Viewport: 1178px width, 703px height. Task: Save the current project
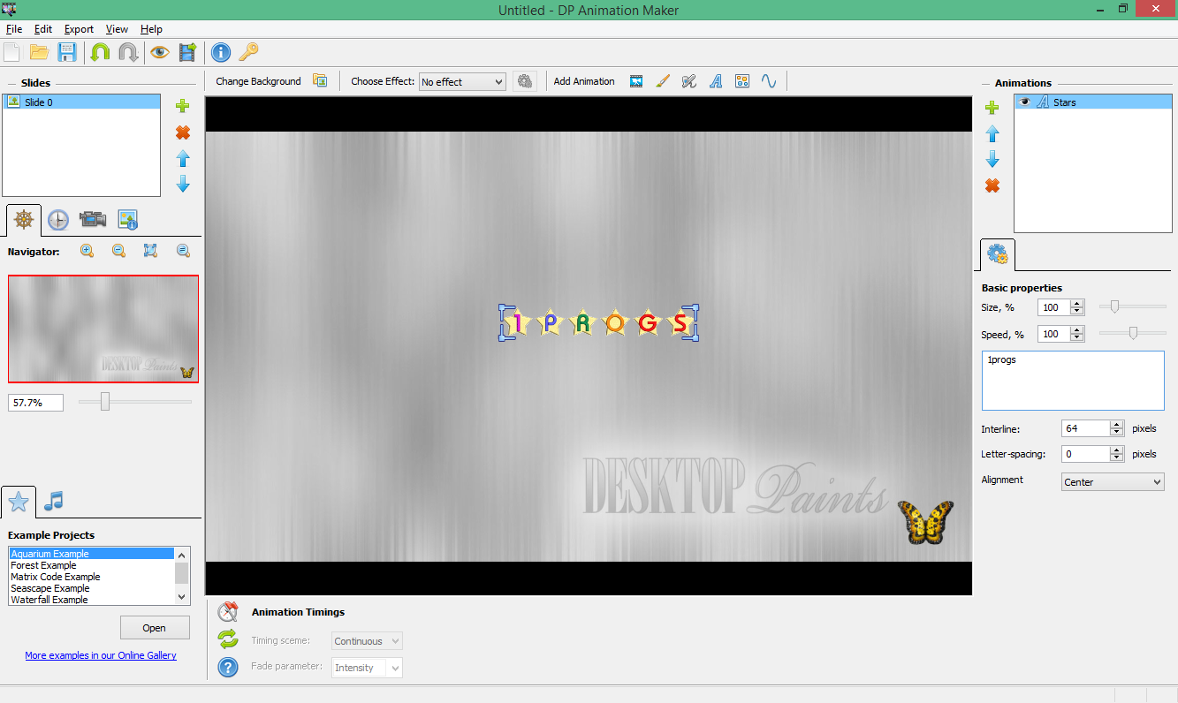[67, 51]
